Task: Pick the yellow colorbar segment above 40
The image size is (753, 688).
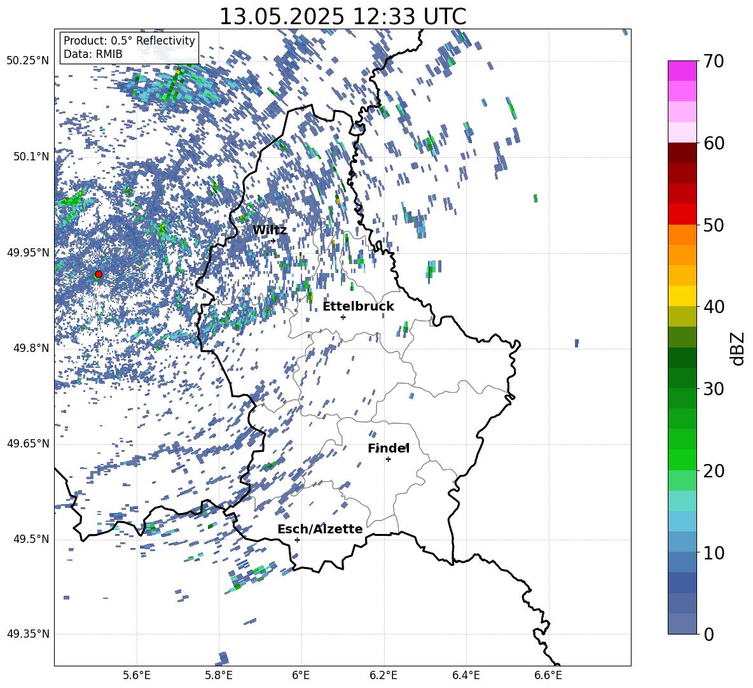Action: [x=682, y=296]
